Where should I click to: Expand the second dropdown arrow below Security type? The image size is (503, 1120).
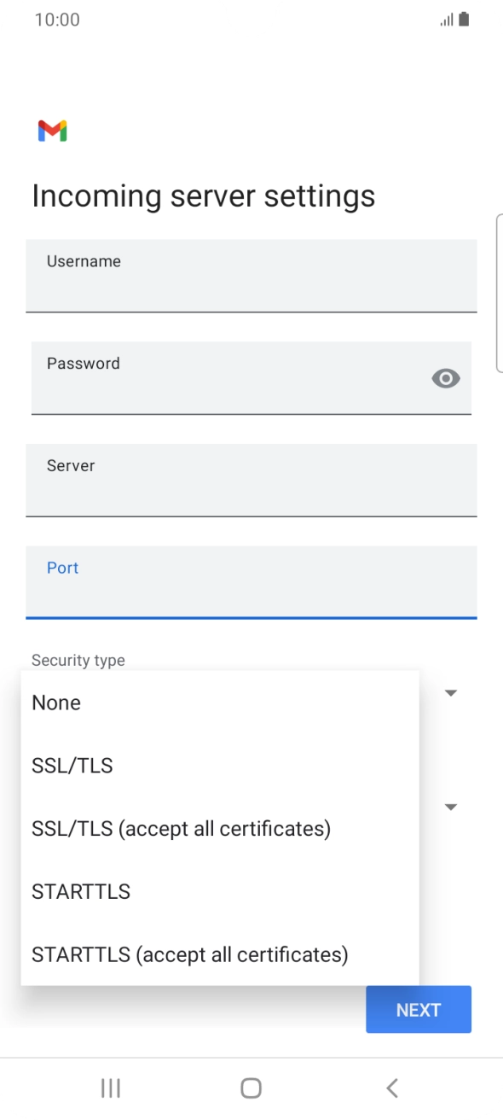coord(452,807)
